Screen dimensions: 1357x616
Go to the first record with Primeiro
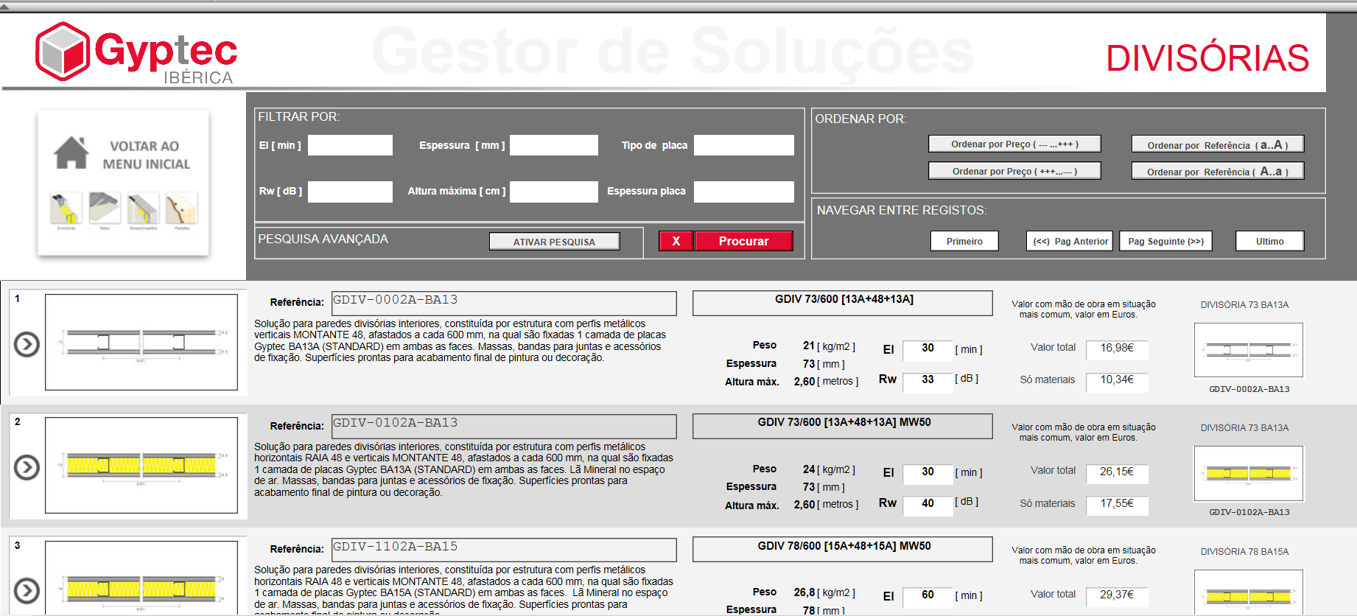point(964,241)
